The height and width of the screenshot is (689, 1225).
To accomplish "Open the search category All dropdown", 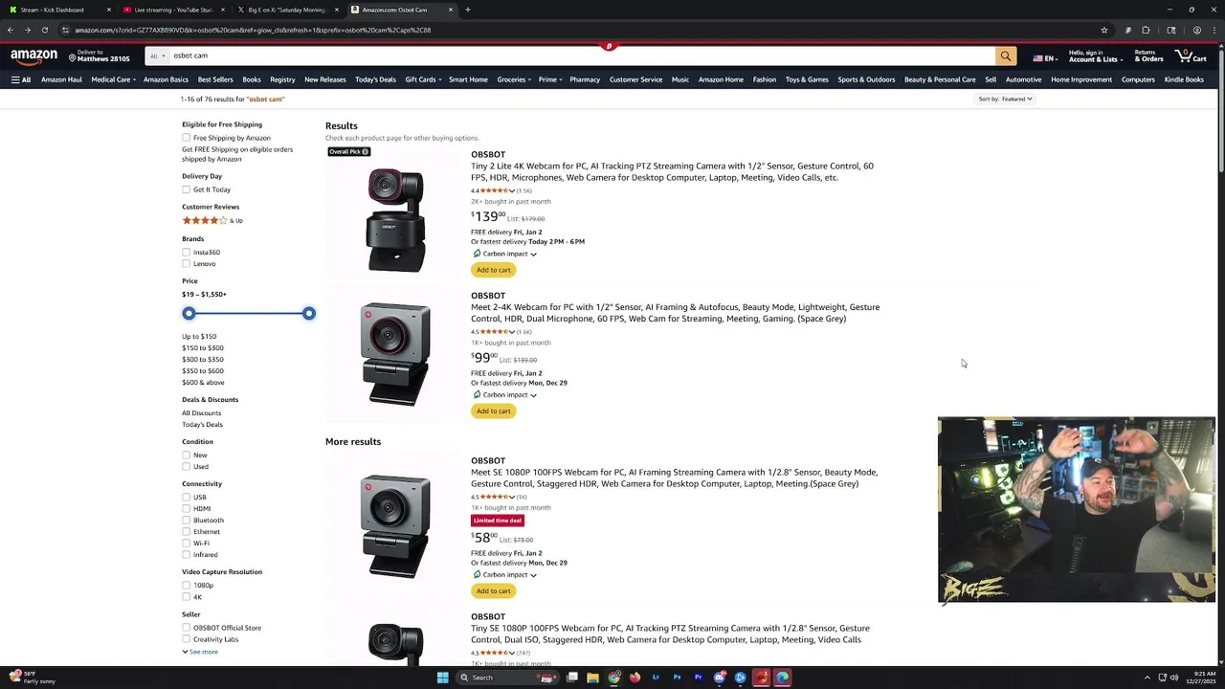I will tap(156, 56).
